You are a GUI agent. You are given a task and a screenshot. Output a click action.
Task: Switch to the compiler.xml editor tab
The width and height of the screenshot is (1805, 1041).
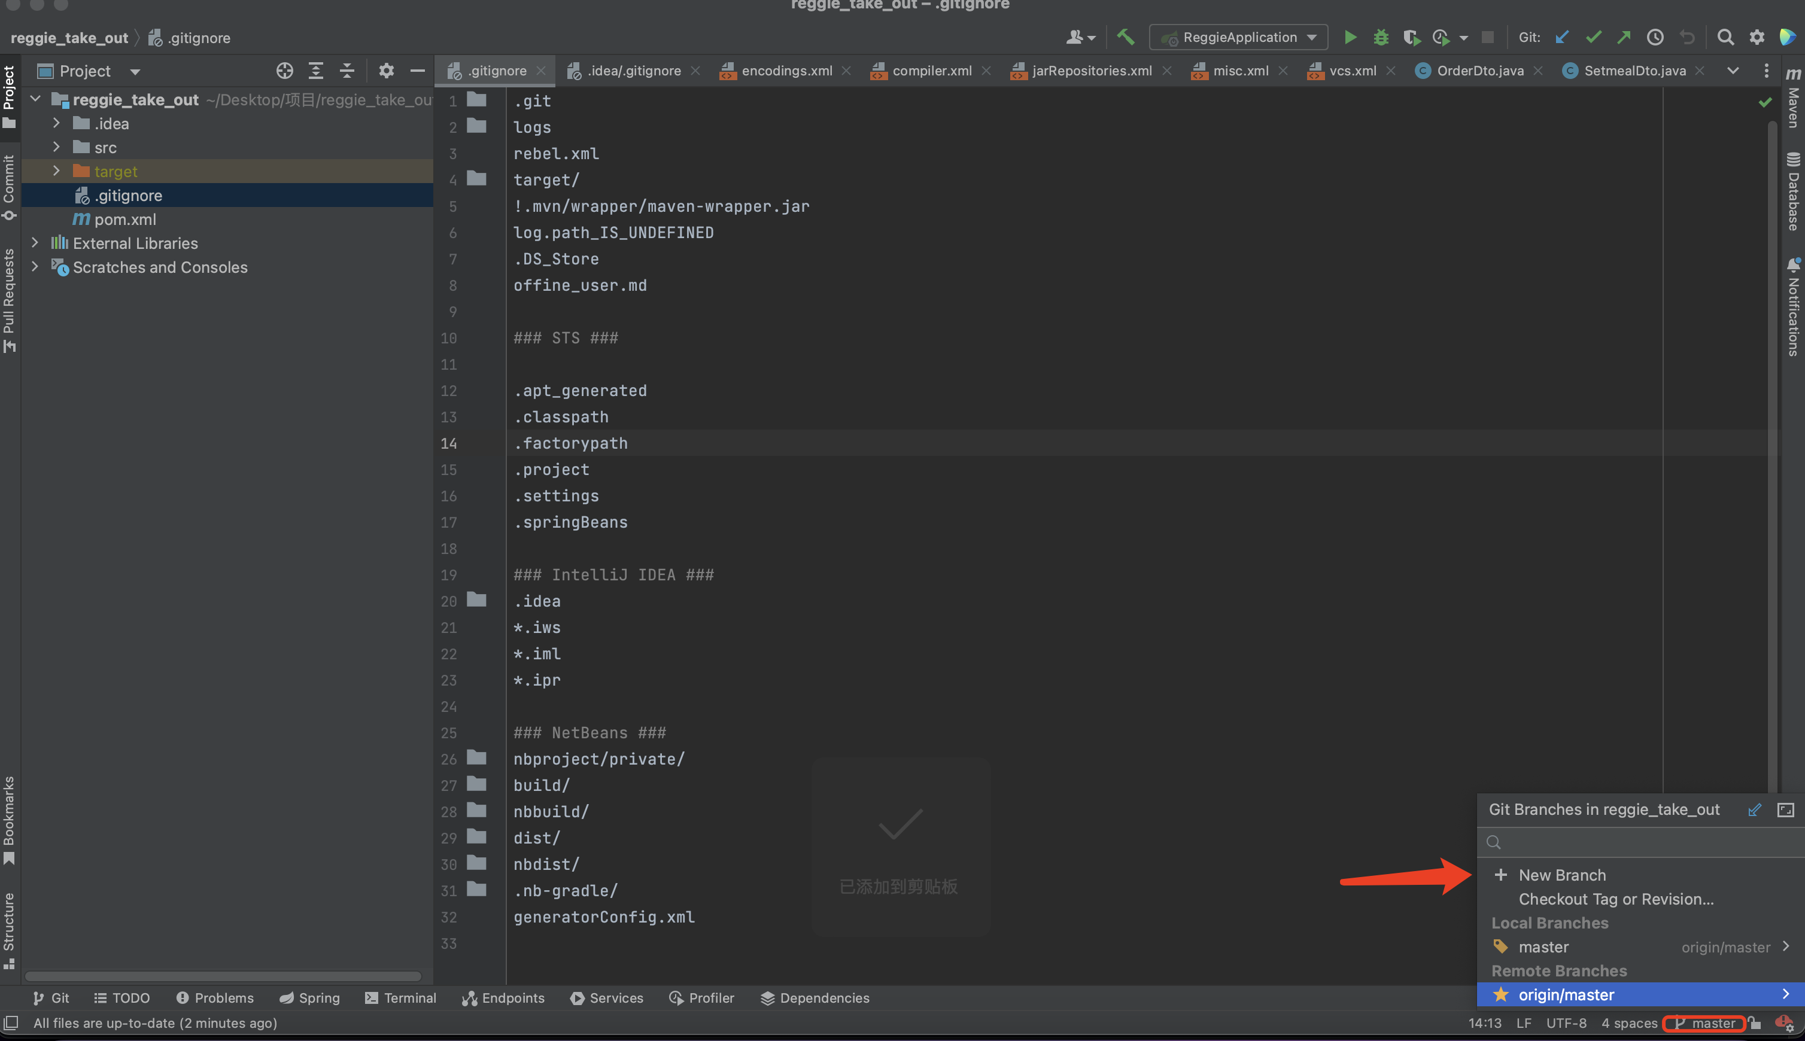tap(931, 71)
